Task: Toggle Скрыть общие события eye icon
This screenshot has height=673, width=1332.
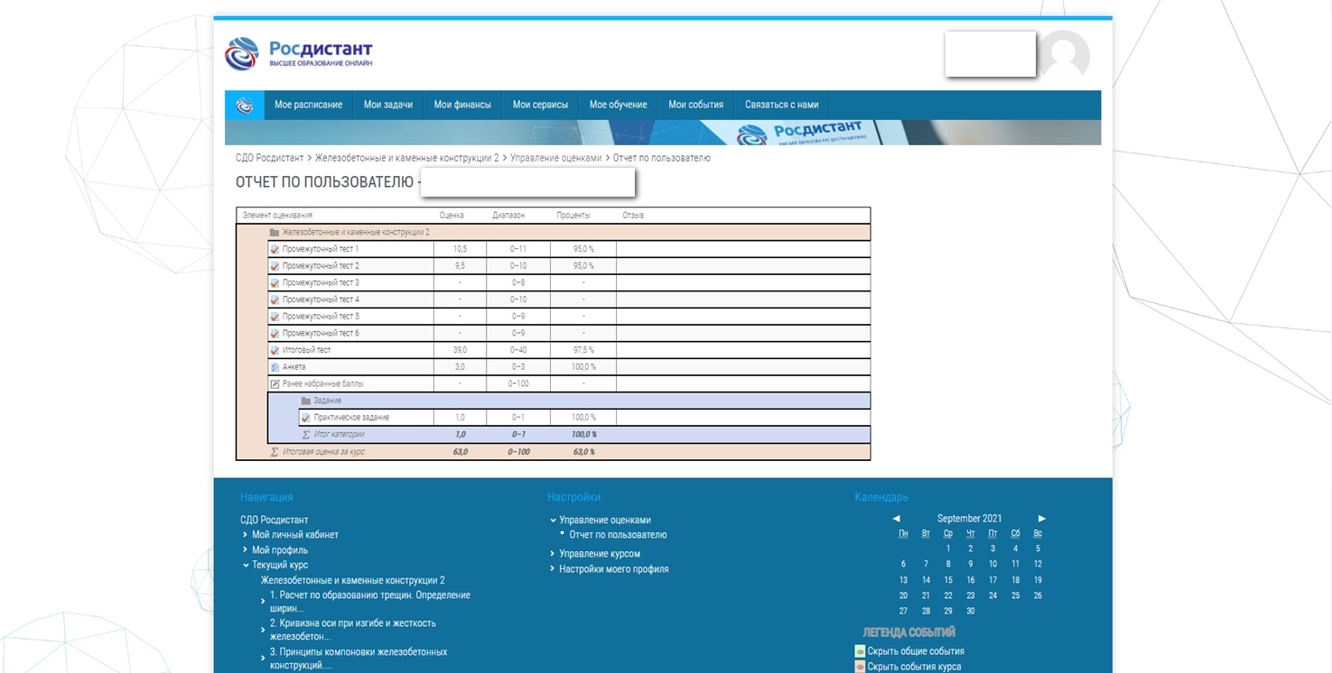Action: pos(860,651)
